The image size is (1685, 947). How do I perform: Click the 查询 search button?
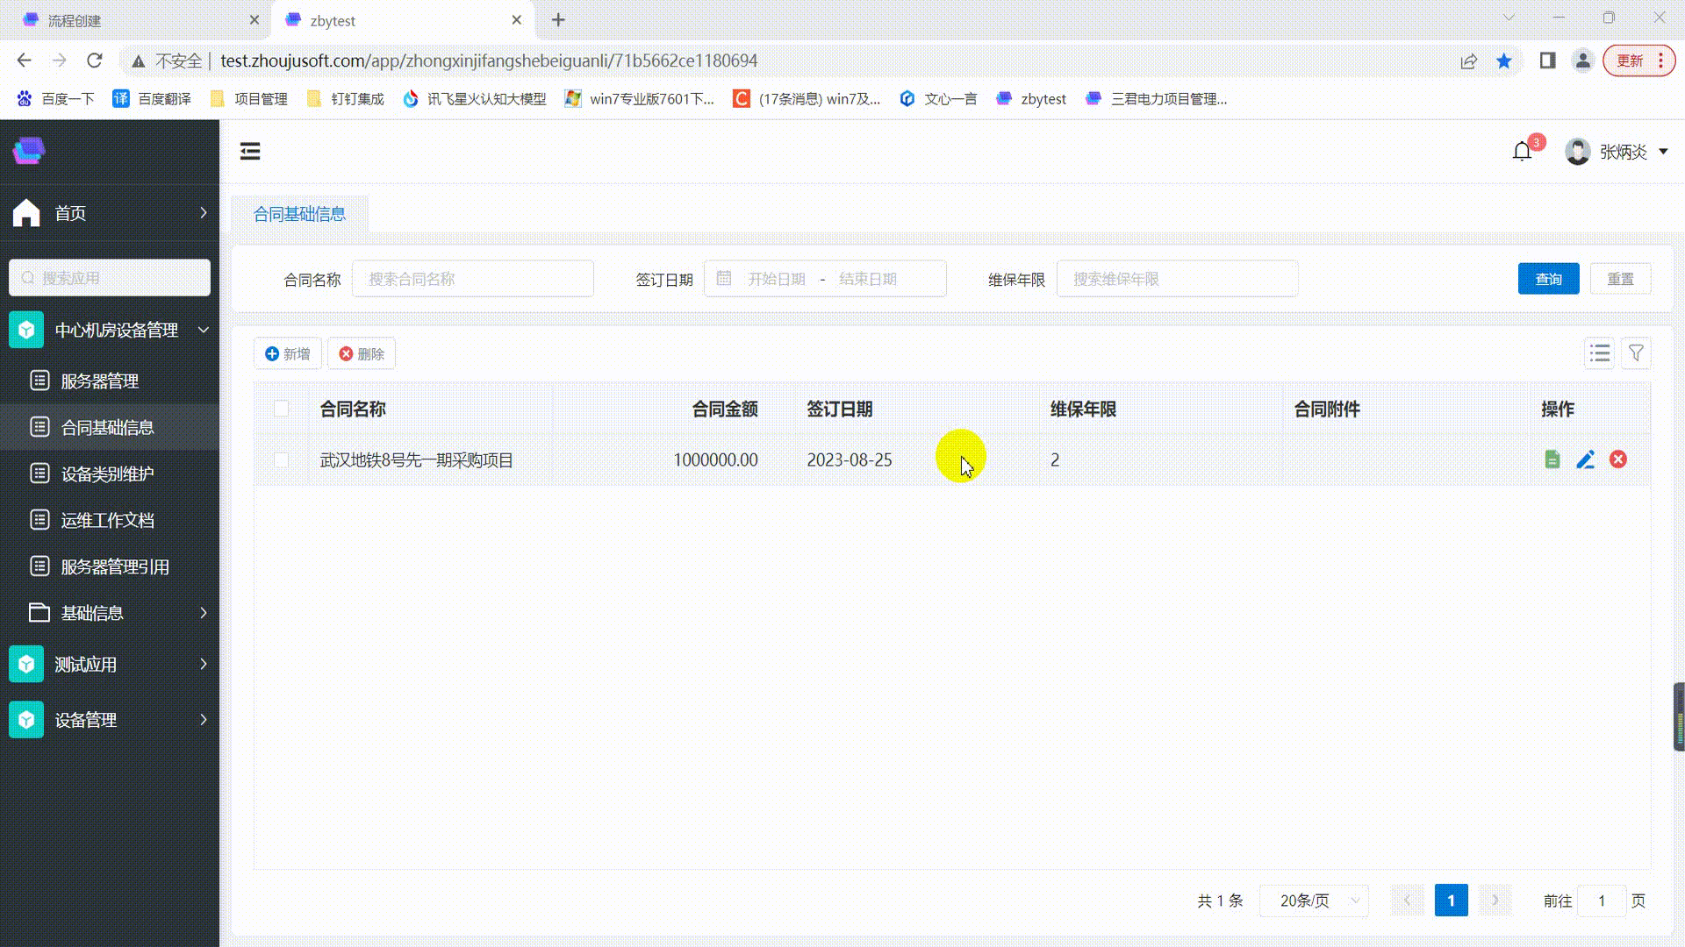(x=1548, y=279)
